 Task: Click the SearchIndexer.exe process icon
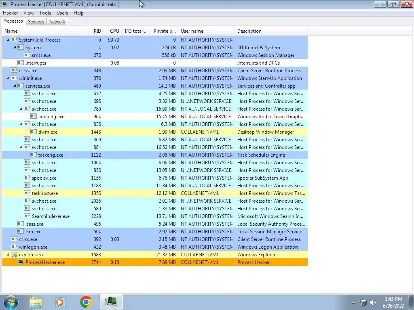(x=27, y=216)
